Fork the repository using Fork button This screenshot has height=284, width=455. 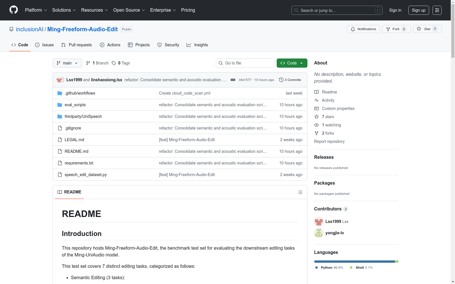[396, 29]
